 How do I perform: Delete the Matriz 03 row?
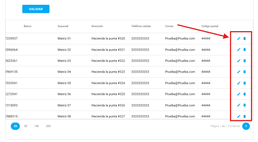(x=244, y=61)
